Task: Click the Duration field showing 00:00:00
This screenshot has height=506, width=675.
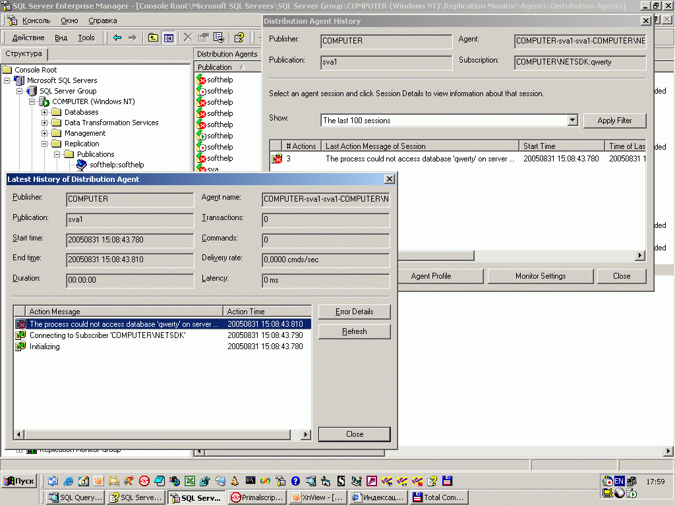Action: click(x=130, y=280)
